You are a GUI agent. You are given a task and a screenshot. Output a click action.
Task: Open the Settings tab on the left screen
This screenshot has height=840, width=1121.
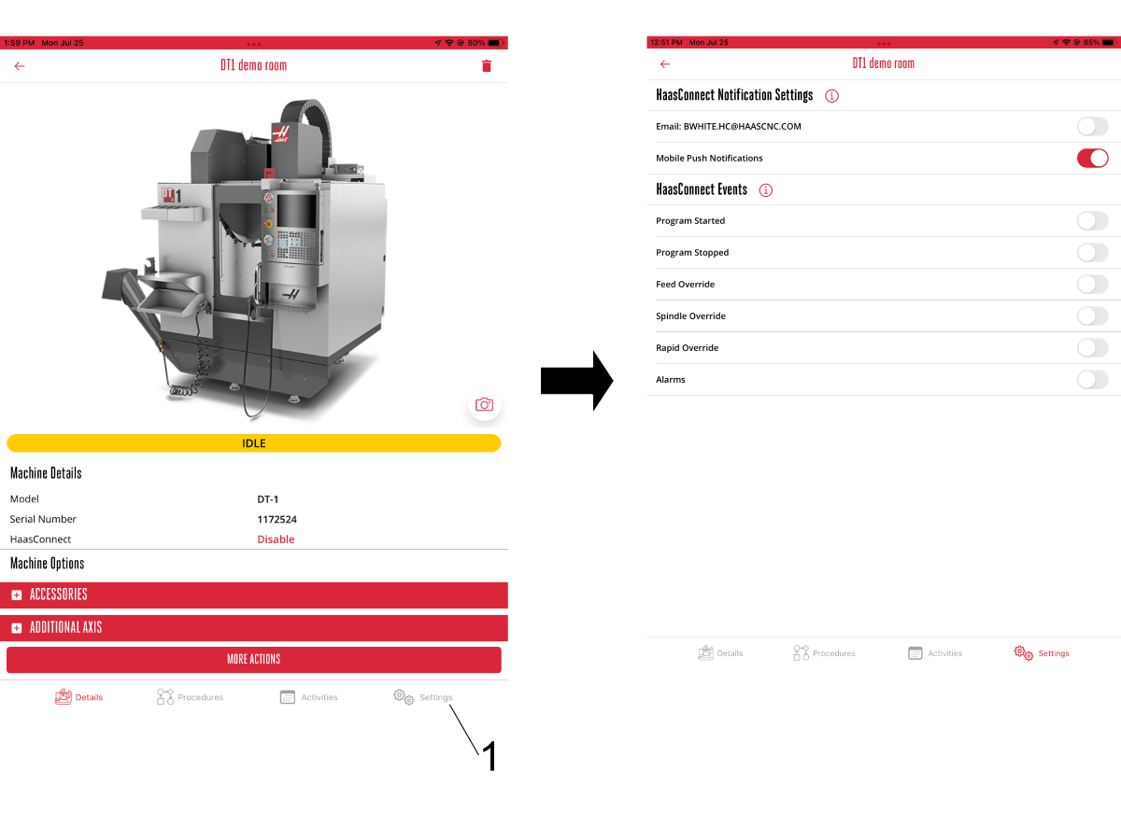tap(423, 697)
